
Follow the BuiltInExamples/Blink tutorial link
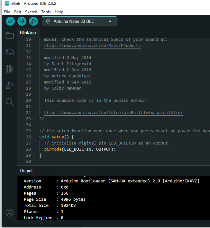tap(113, 113)
